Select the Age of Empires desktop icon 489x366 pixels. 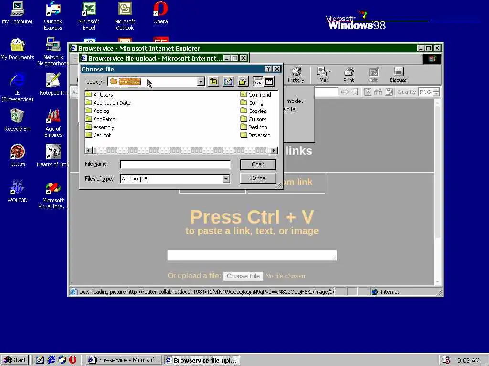(53, 123)
